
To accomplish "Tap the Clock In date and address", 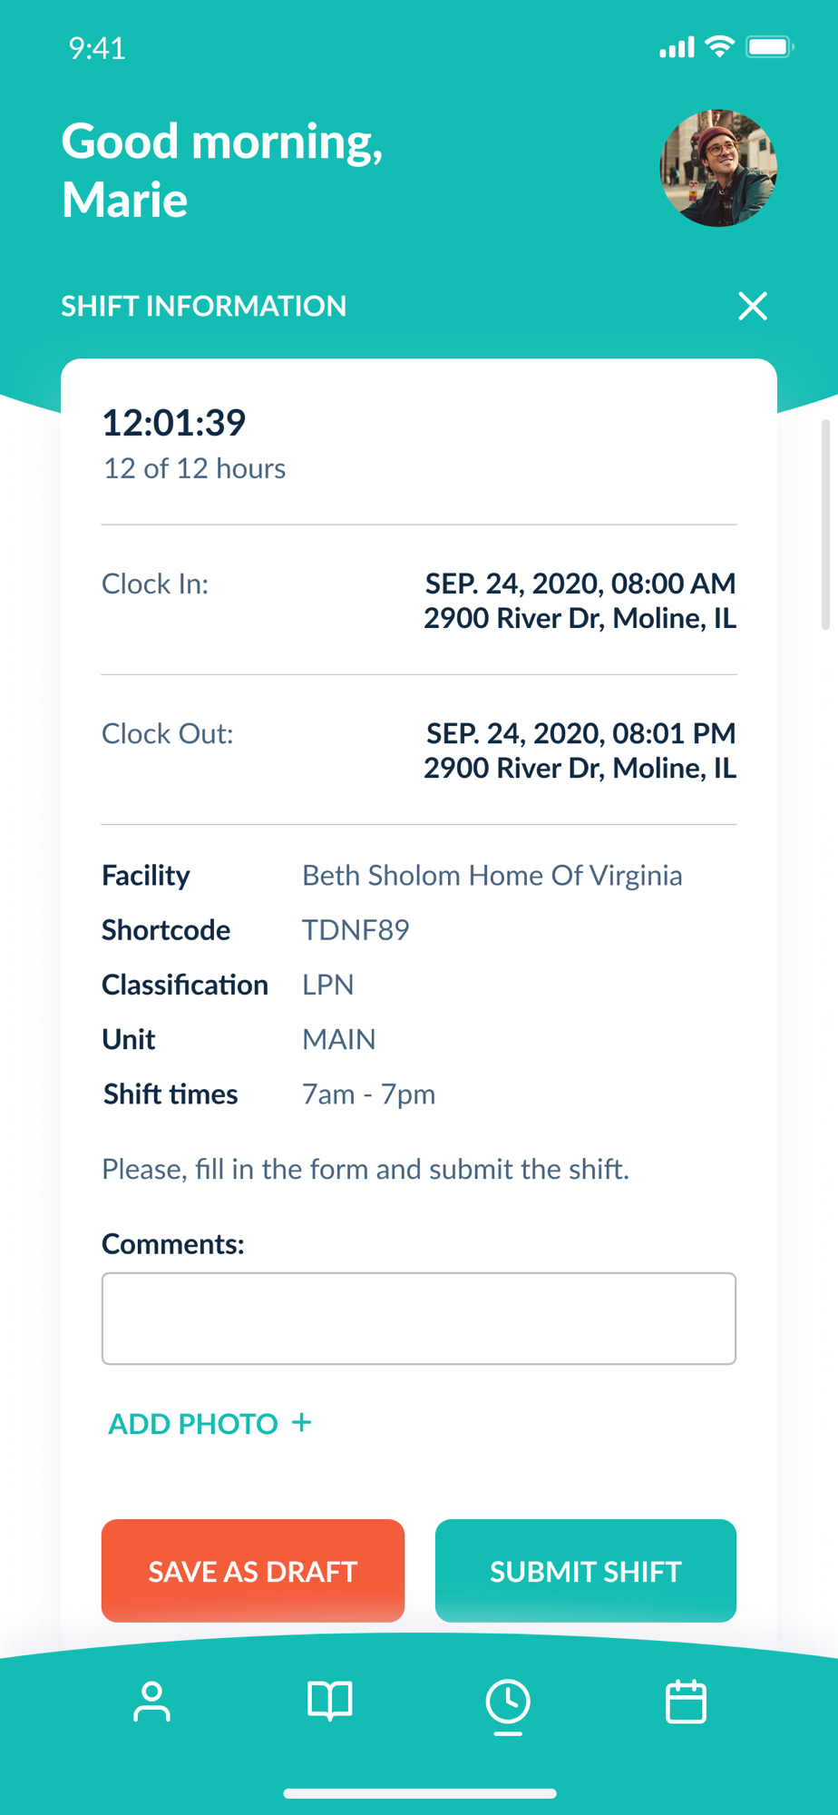I will 580,601.
